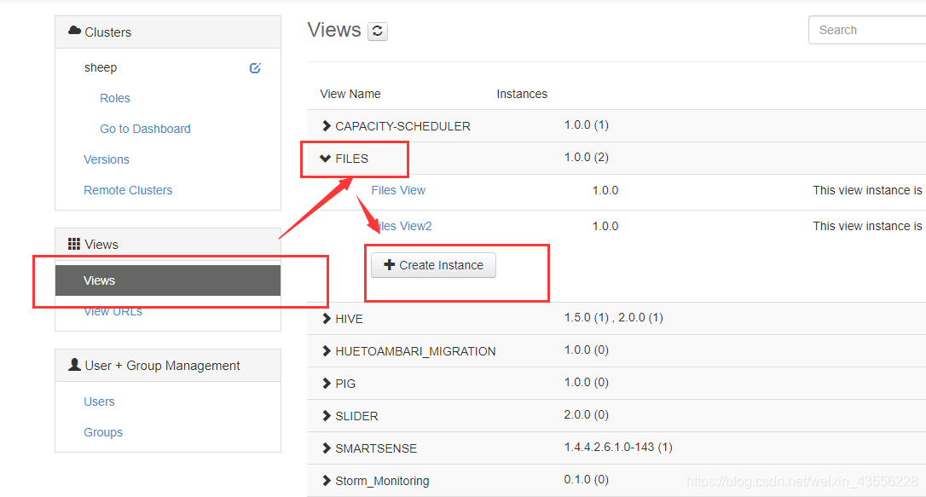Image resolution: width=926 pixels, height=497 pixels.
Task: Expand the SLIDER view
Action: [x=326, y=416]
